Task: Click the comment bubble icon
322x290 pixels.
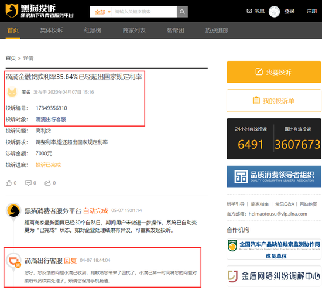Action: pos(28,183)
